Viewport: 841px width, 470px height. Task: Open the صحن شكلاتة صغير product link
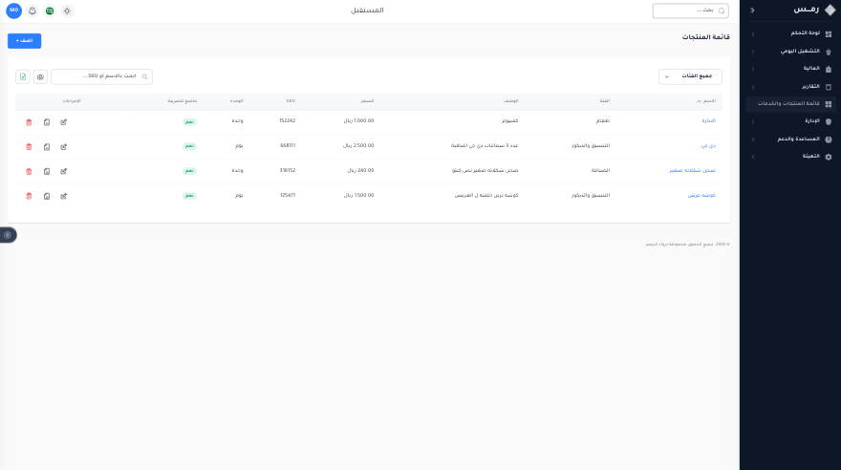click(692, 170)
